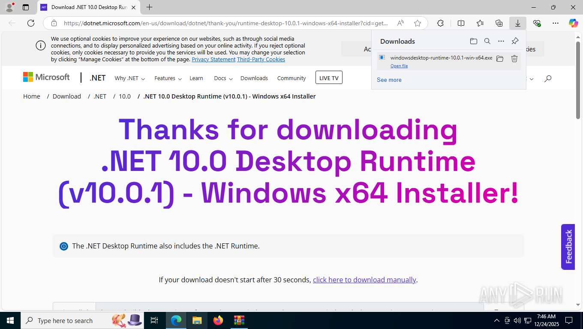The image size is (583, 329).
Task: Open the Edge profile icon
Action: pos(9,7)
